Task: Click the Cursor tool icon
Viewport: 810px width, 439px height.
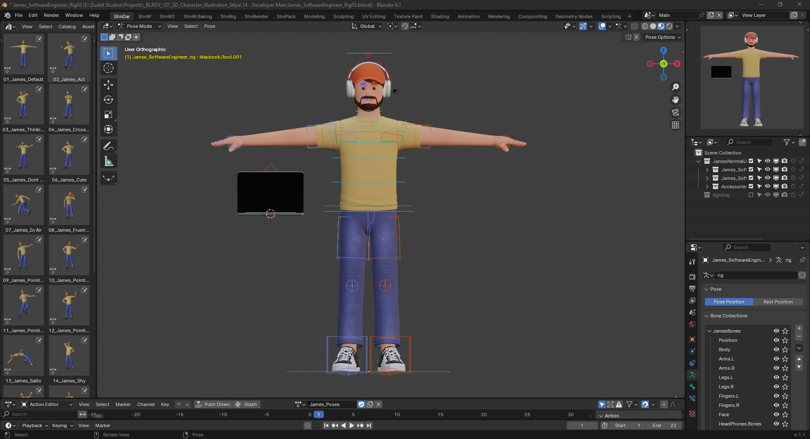Action: pyautogui.click(x=108, y=68)
